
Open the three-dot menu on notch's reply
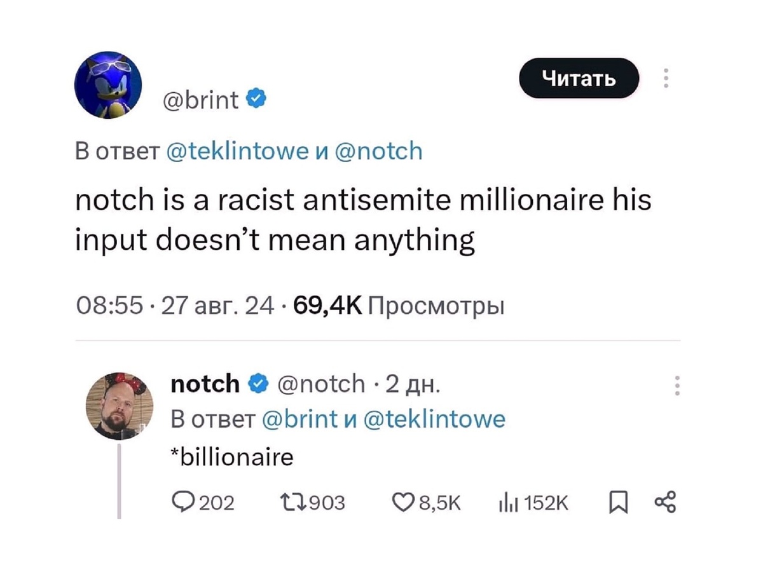pyautogui.click(x=678, y=386)
